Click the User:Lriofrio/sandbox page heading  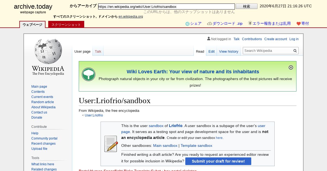point(115,101)
